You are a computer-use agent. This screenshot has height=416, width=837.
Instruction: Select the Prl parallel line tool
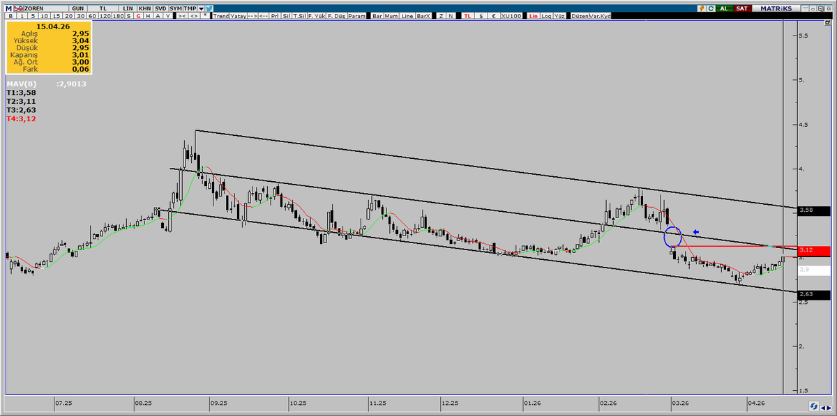pyautogui.click(x=275, y=16)
